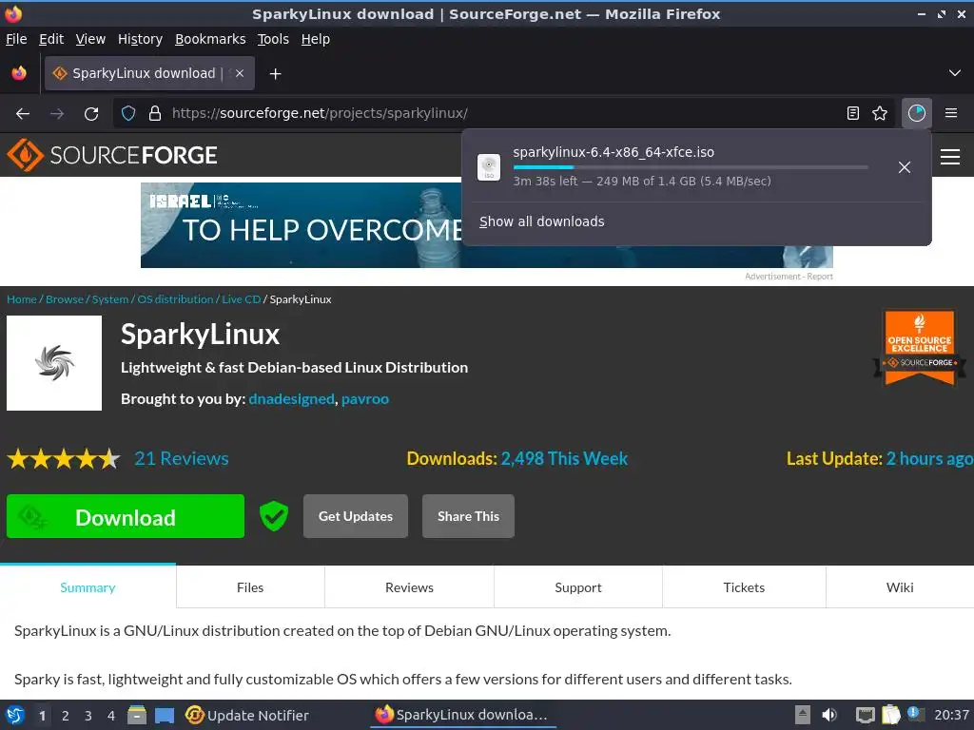Go back to the previous page
974x730 pixels.
click(x=23, y=114)
